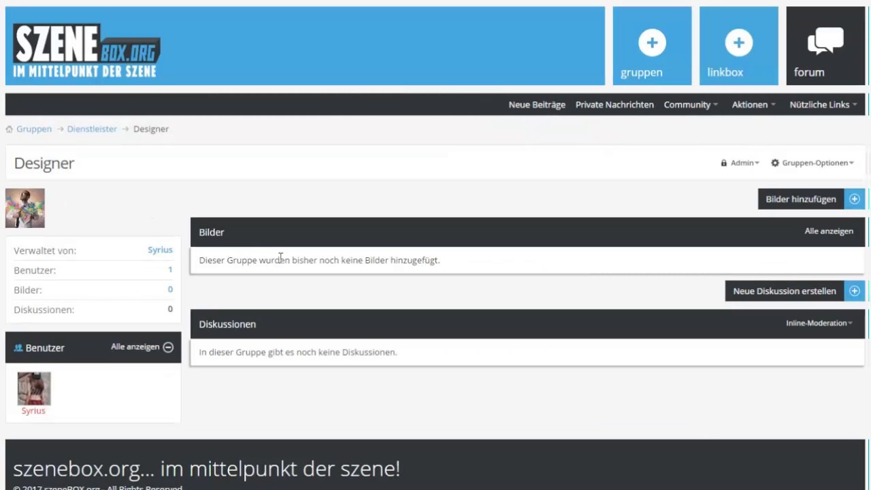Click the Syrius user avatar thumbnail
The height and width of the screenshot is (490, 871).
point(34,389)
